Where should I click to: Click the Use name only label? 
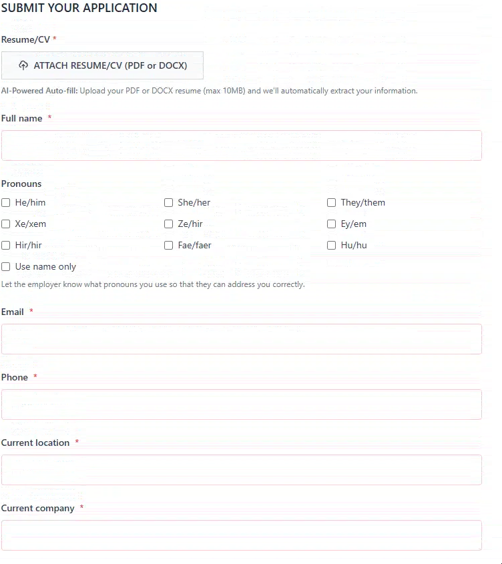click(45, 267)
